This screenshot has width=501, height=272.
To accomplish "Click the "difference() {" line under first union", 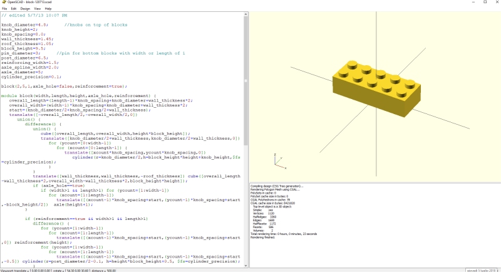I will (43, 124).
